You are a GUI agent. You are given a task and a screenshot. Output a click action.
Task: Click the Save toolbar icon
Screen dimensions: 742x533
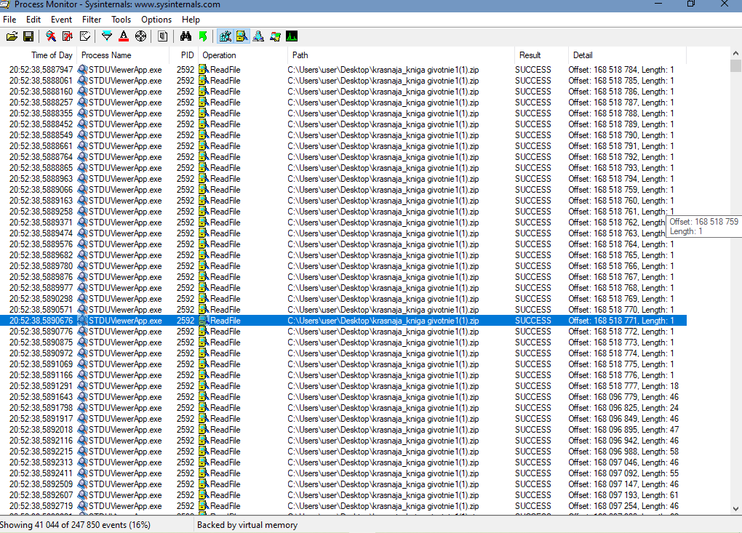28,36
